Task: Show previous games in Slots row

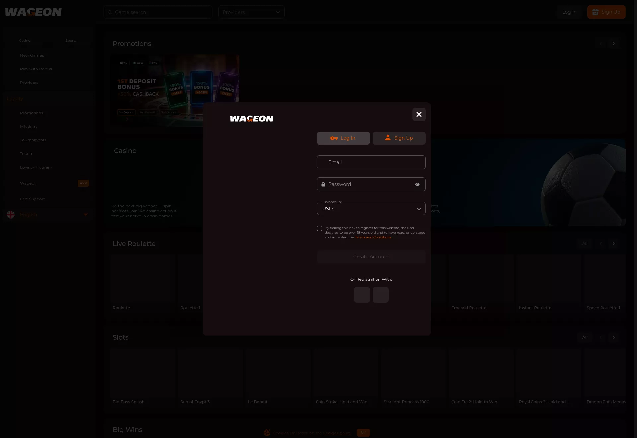Action: pyautogui.click(x=600, y=337)
